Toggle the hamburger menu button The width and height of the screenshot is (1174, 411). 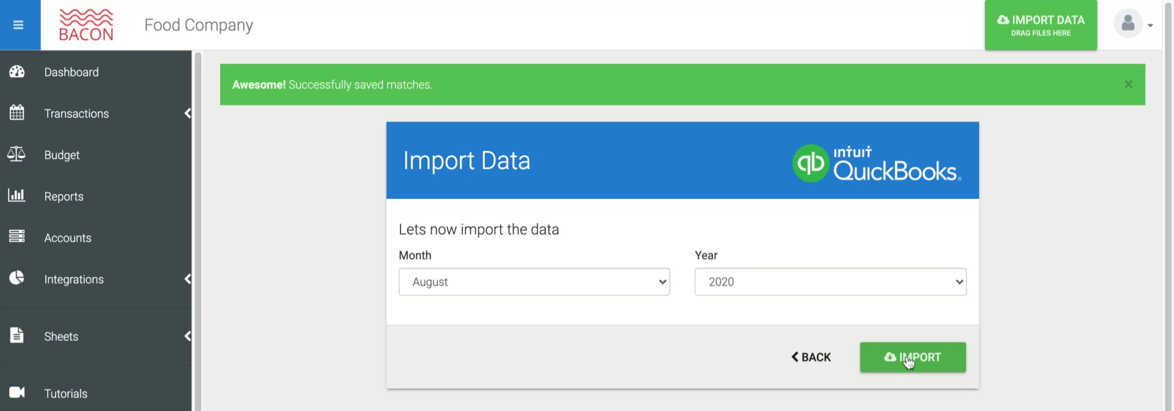click(x=18, y=25)
